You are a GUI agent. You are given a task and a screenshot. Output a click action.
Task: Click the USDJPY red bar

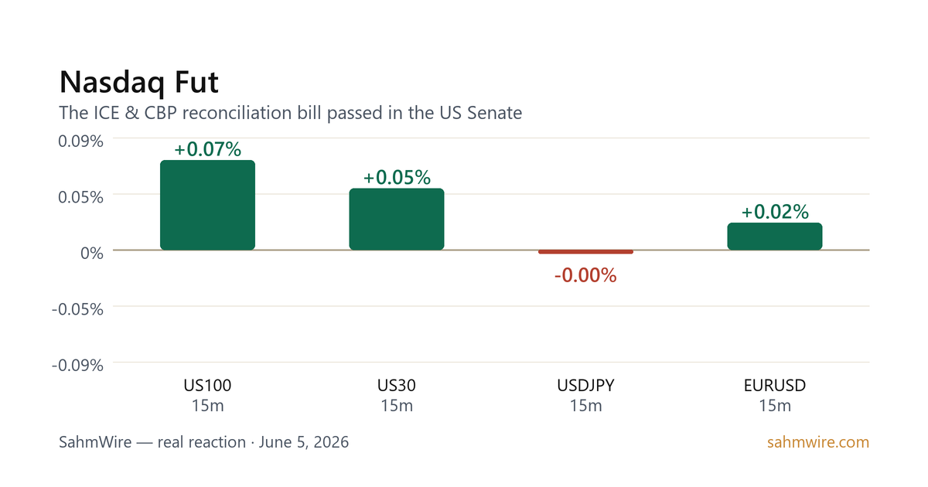(x=585, y=252)
